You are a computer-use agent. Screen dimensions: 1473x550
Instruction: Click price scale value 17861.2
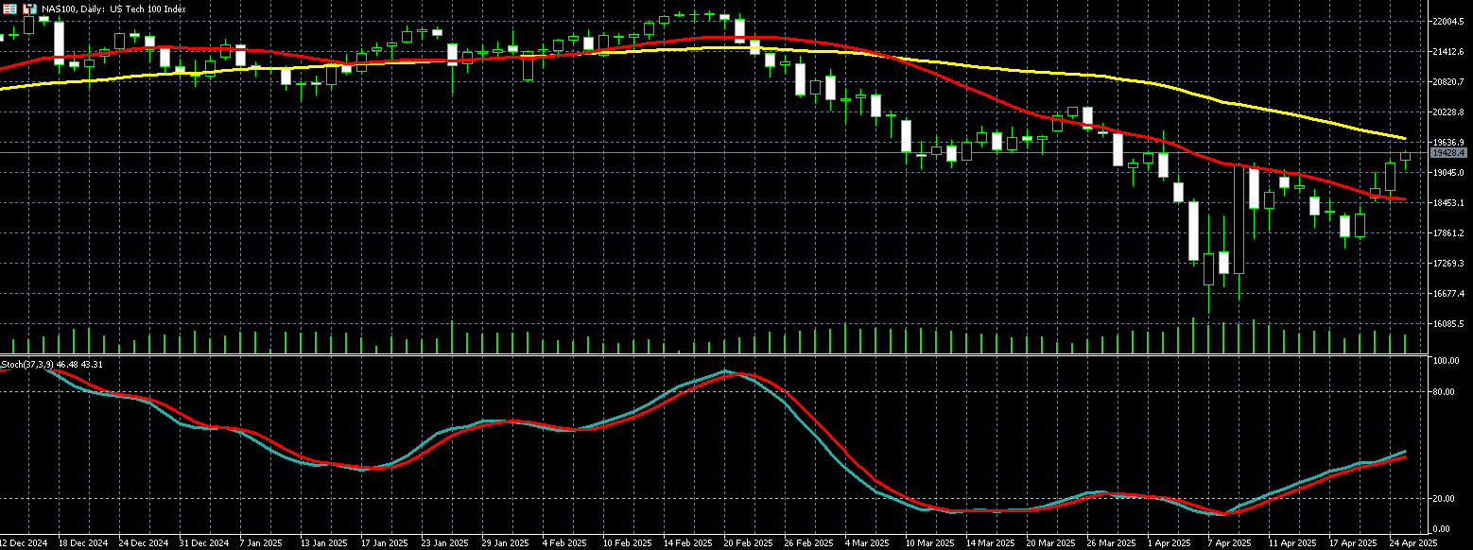click(x=1447, y=233)
